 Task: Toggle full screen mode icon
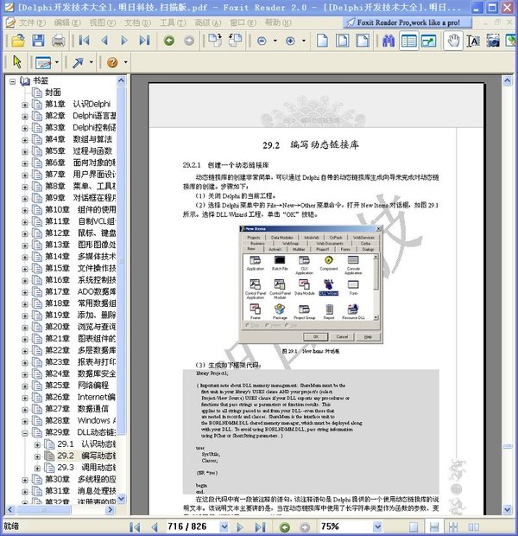pos(429,41)
